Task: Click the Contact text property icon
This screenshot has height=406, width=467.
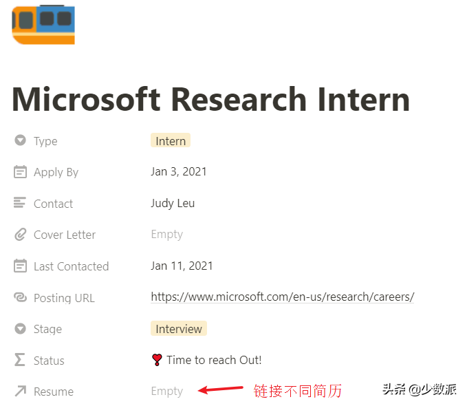Action: tap(20, 203)
